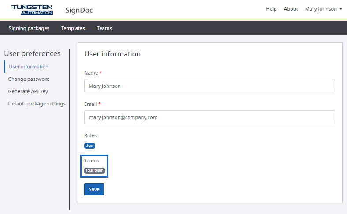Image resolution: width=347 pixels, height=214 pixels.
Task: Open the Mary Johnson user dropdown
Action: pyautogui.click(x=323, y=9)
